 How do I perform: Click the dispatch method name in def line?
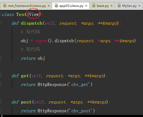(x=32, y=23)
